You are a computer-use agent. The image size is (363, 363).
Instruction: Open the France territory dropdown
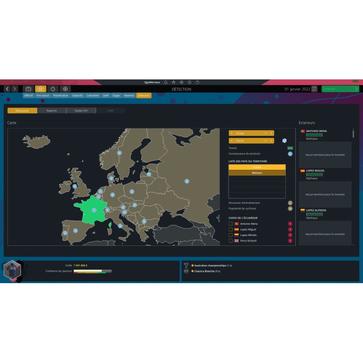[251, 141]
